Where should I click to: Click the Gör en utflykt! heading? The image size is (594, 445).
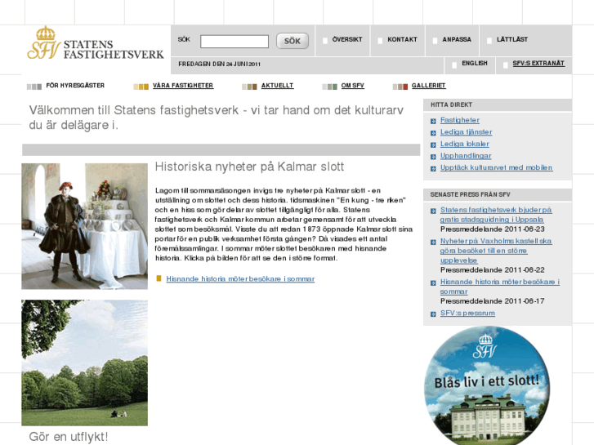pyautogui.click(x=68, y=437)
